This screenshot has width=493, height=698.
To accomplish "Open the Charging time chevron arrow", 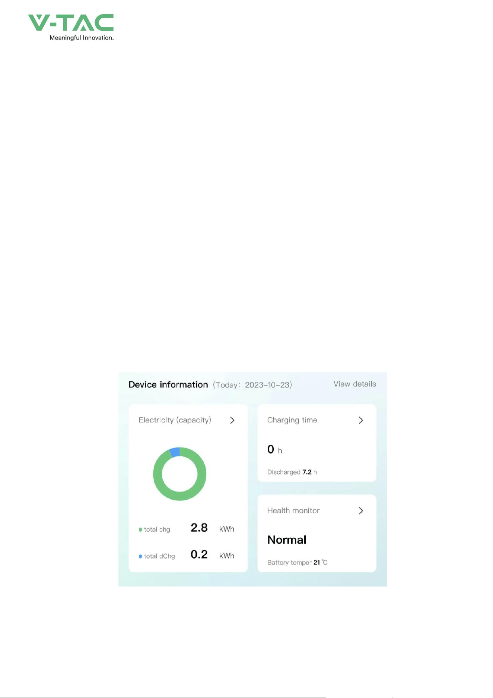I will pyautogui.click(x=361, y=420).
